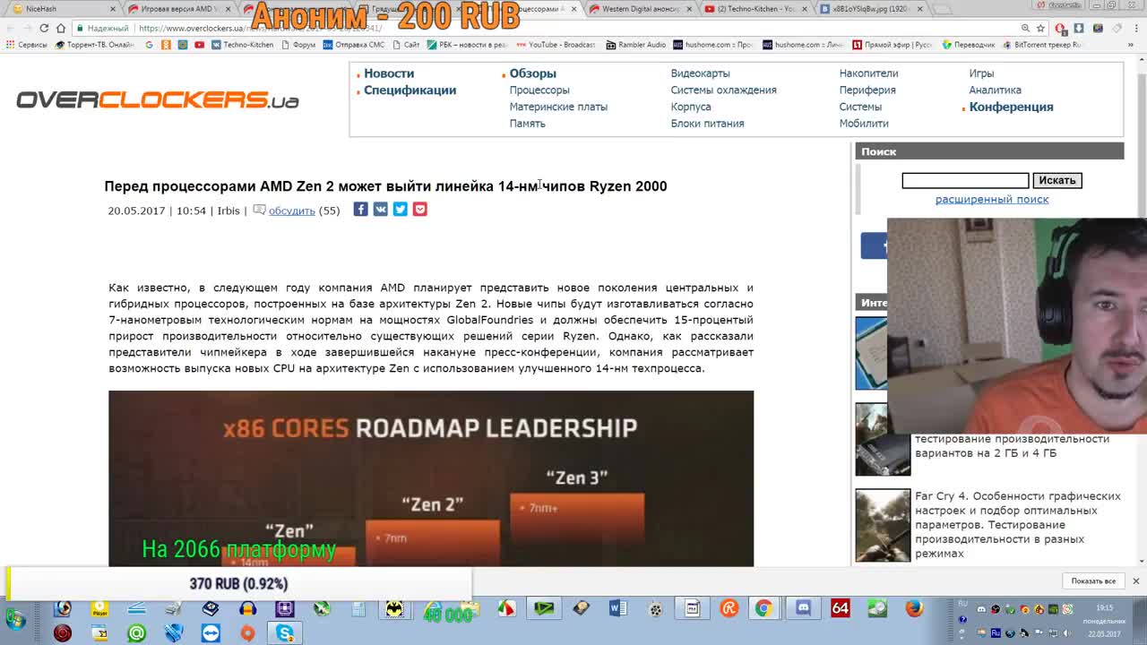The height and width of the screenshot is (645, 1147).
Task: Open the Far Cry 4 article link
Action: (1018, 525)
